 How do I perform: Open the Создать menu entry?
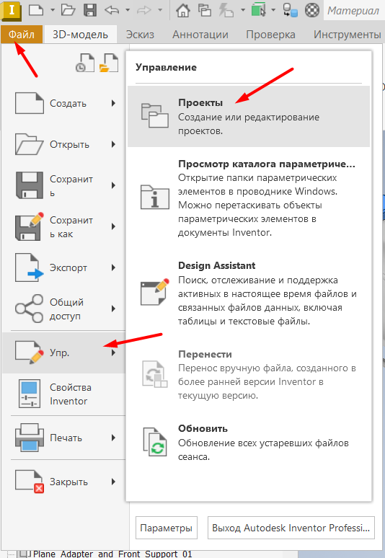click(x=64, y=103)
